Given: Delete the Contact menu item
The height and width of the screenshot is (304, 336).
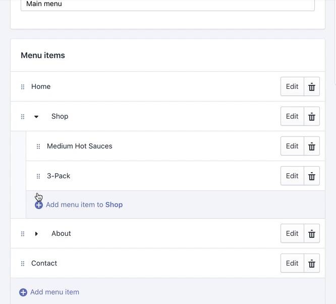Looking at the screenshot, I should [312, 264].
